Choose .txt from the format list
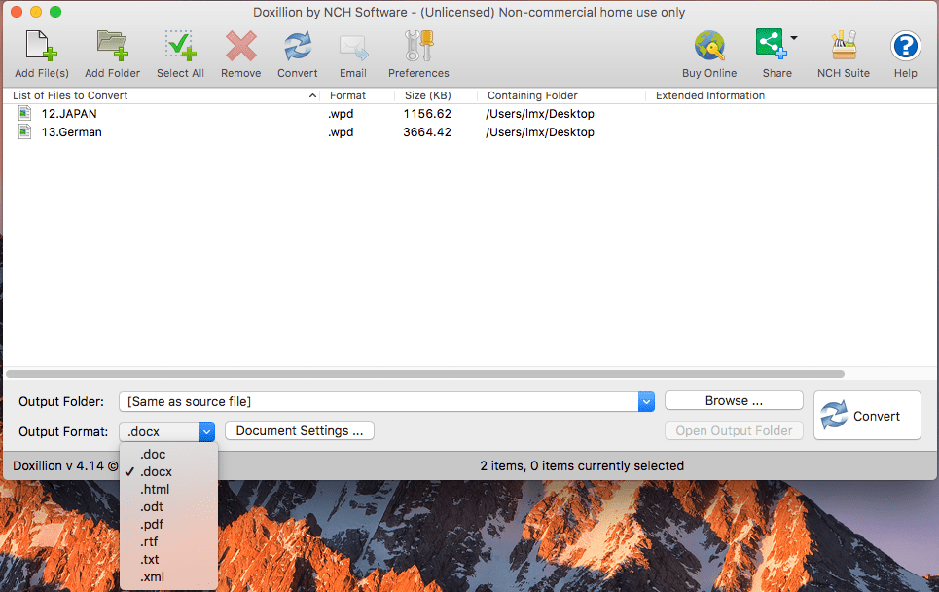 point(169,559)
